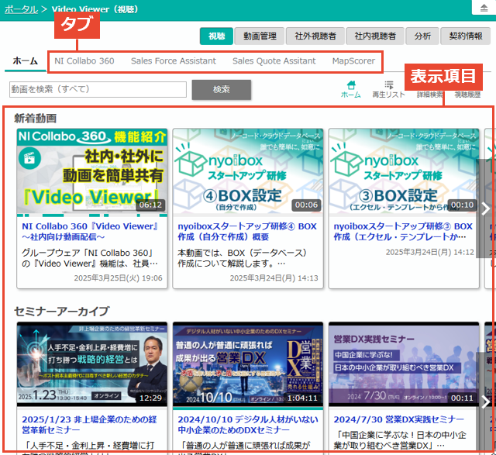Viewport: 496px width, 455px height.
Task: Switch to the 社内視聴者 tab
Action: coord(375,36)
